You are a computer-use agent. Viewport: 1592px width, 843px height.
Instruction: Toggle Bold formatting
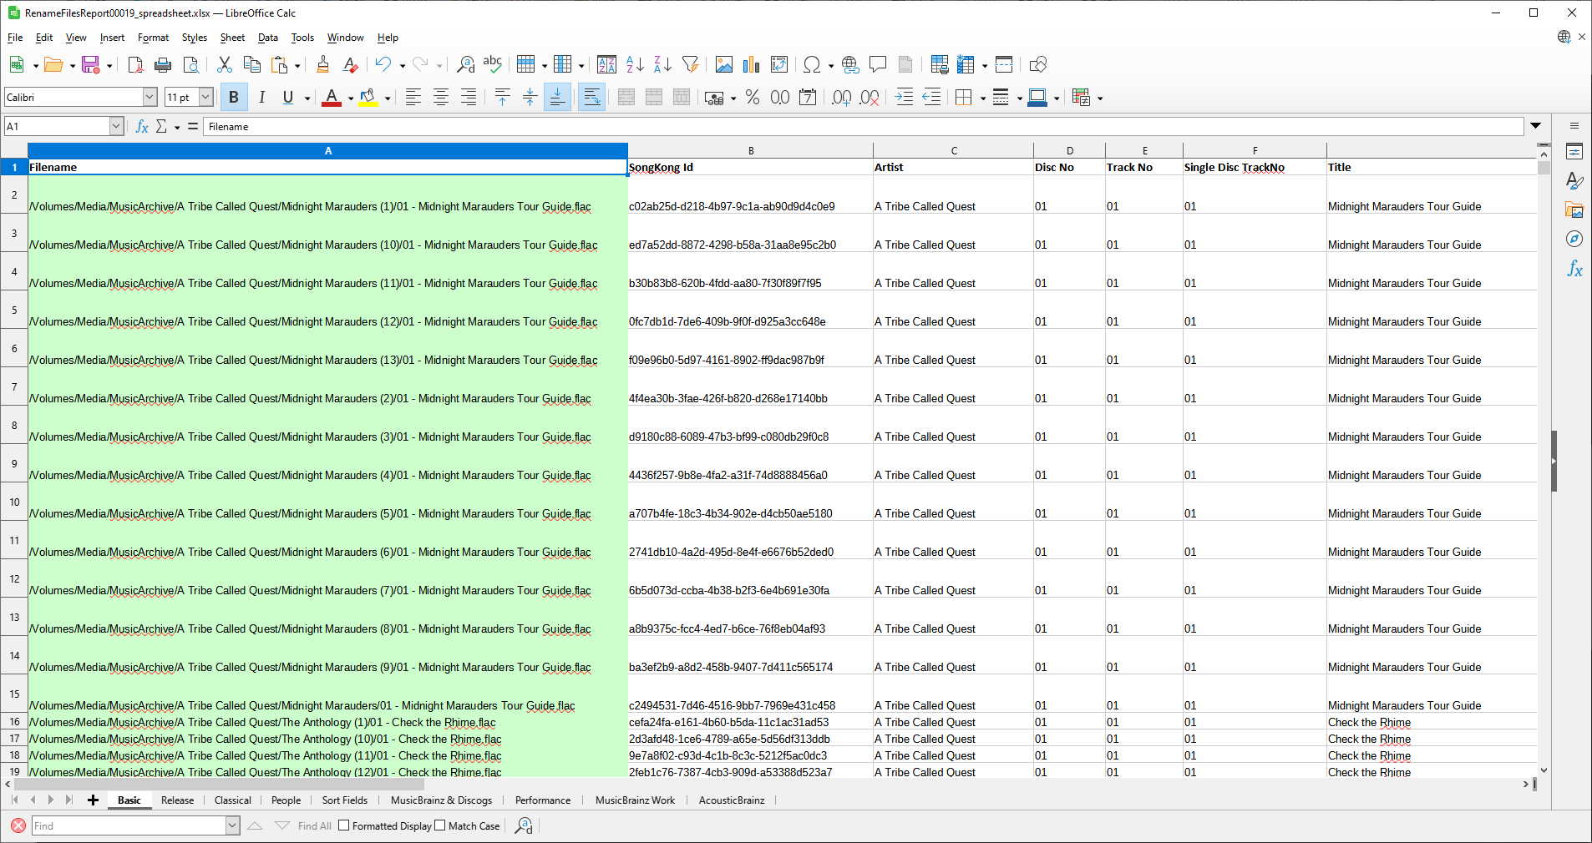pos(234,98)
